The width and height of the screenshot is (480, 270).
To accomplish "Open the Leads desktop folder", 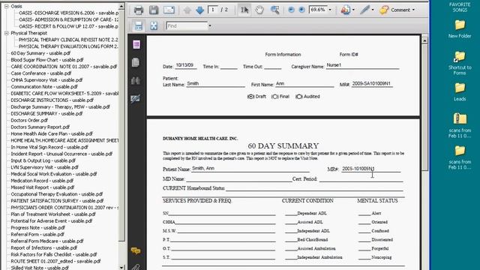I will (x=460, y=92).
